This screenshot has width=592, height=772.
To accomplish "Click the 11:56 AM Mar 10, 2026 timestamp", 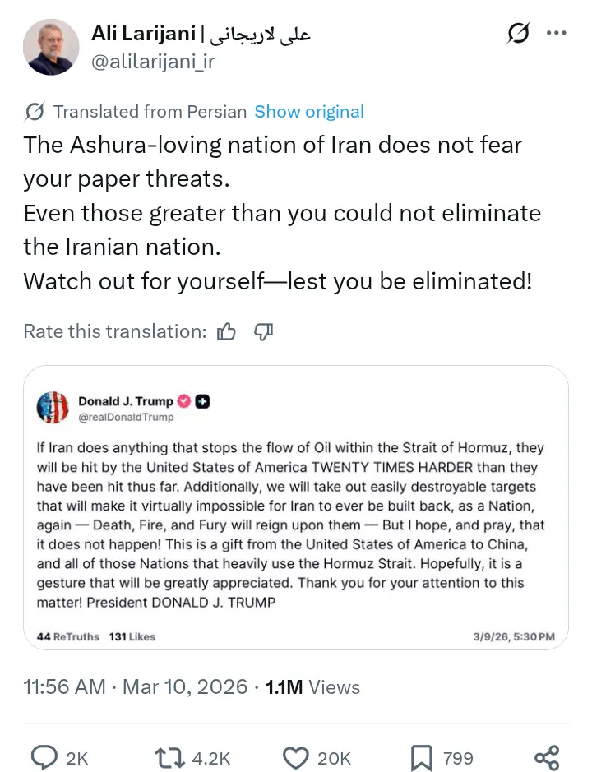I will pyautogui.click(x=135, y=686).
